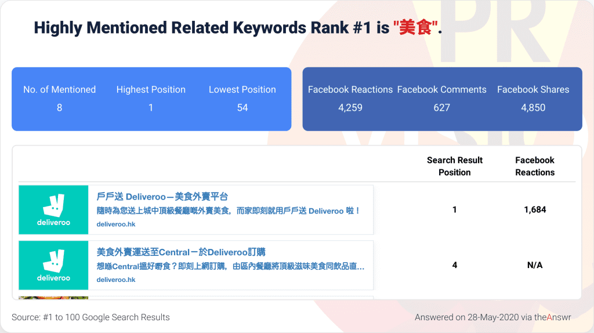Open the 美食外賣運送至Central result title link
The width and height of the screenshot is (594, 333).
coord(181,252)
